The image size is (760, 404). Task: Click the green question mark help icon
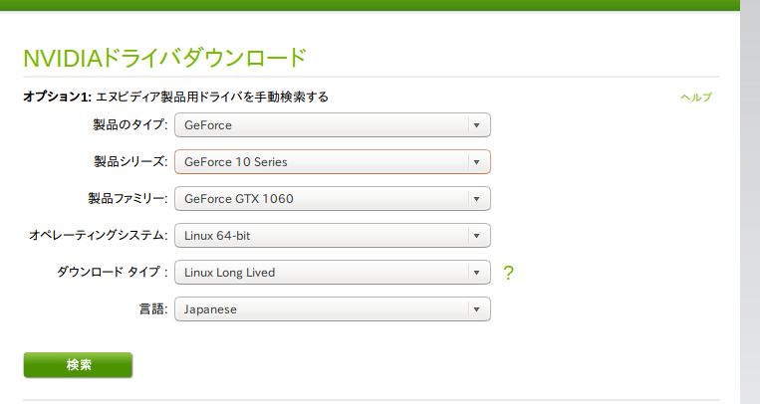click(508, 274)
